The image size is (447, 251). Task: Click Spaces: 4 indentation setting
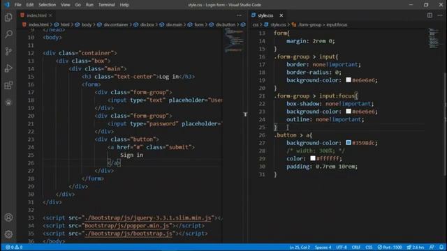323,248
